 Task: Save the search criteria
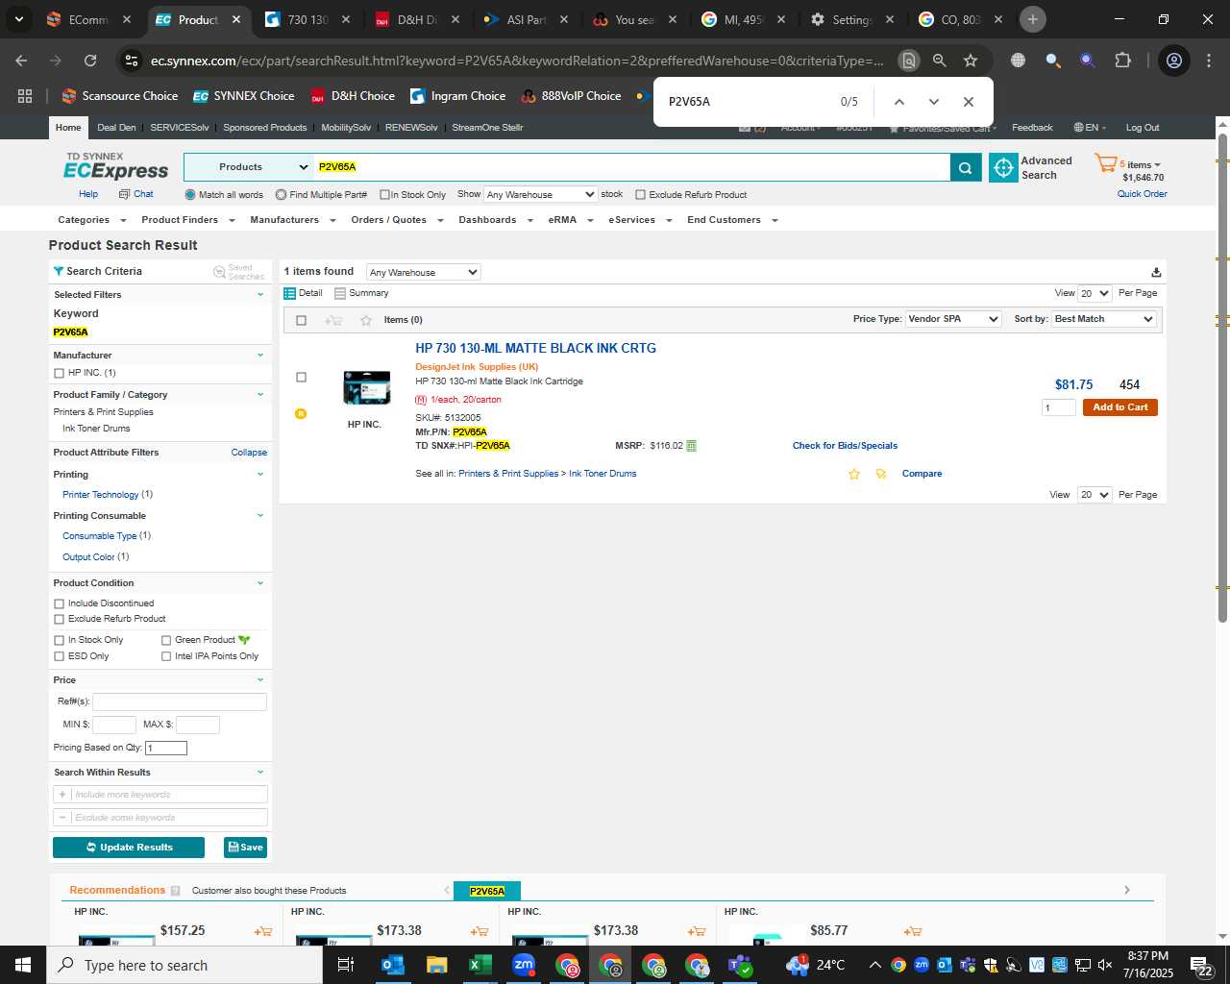point(245,848)
